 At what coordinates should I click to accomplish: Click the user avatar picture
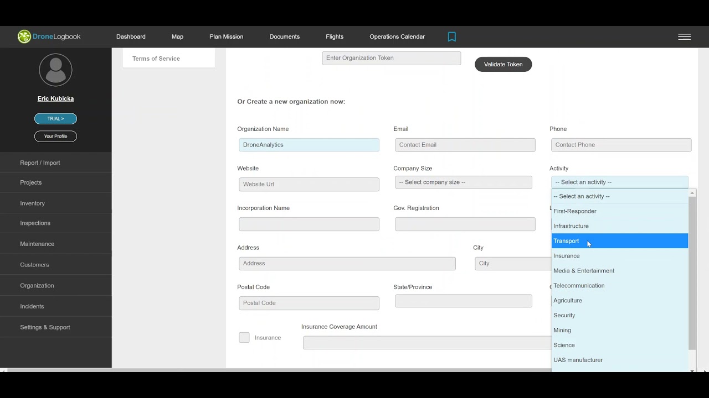(x=55, y=70)
